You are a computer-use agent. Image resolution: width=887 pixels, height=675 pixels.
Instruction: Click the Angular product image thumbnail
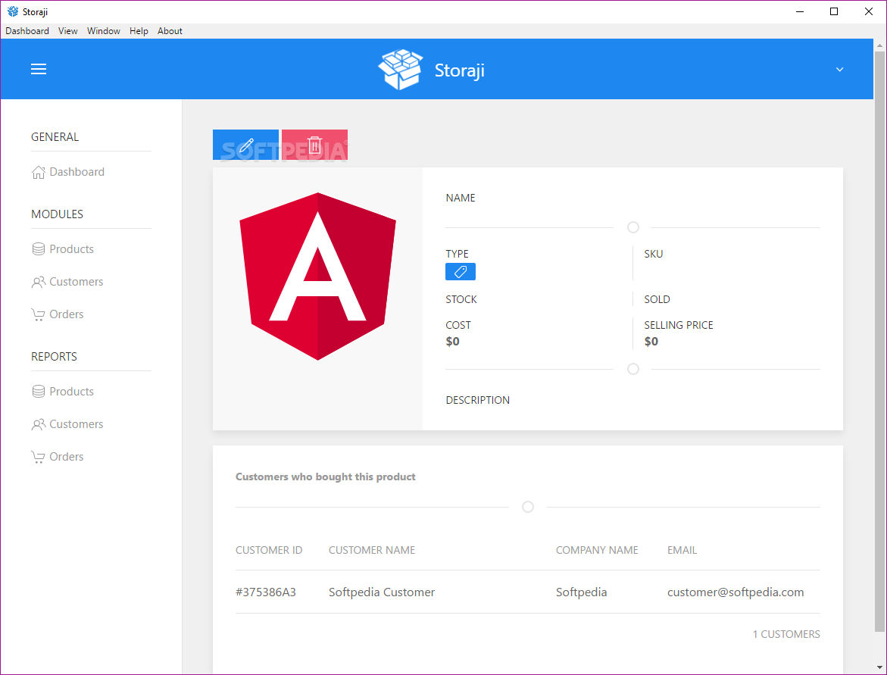click(318, 276)
